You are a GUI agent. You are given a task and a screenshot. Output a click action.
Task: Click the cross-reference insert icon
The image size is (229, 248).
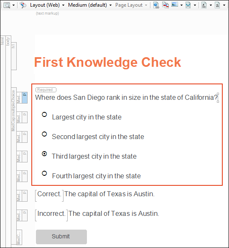165,5
